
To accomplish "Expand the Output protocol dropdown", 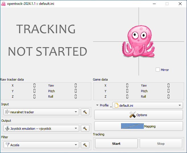I will coord(41,128).
